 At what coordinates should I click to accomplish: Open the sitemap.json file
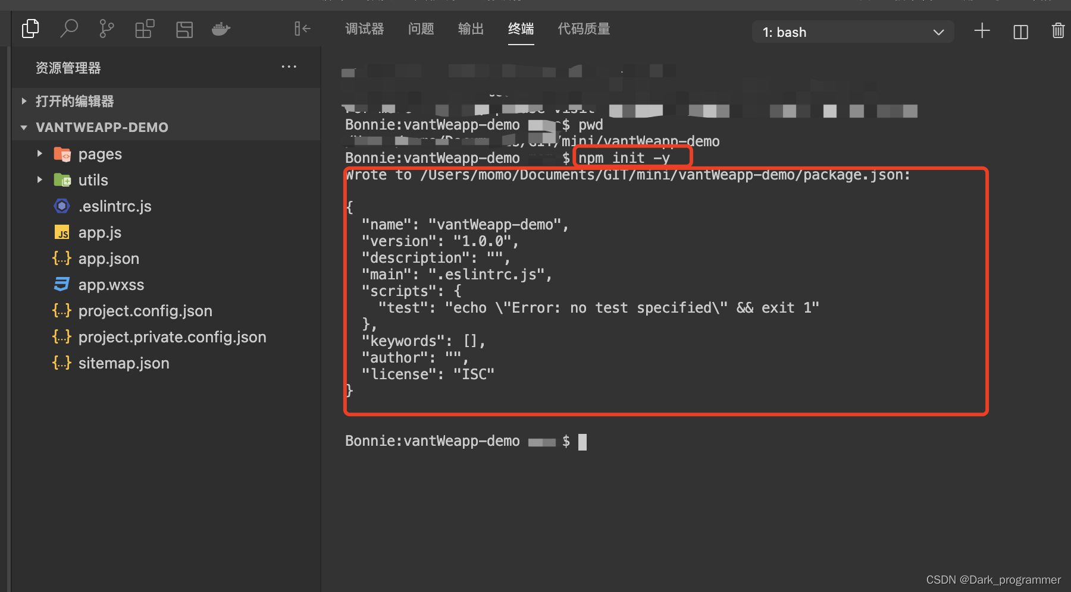(x=166, y=363)
